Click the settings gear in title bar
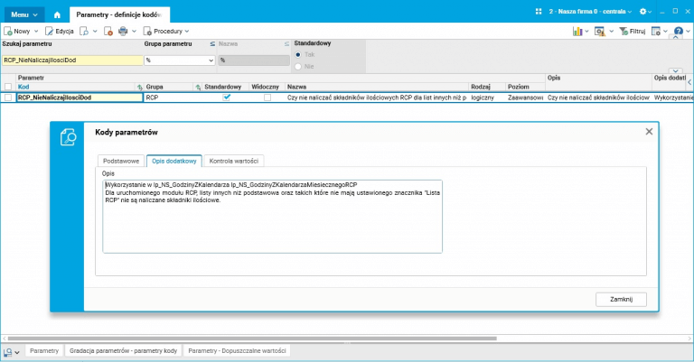This screenshot has width=694, height=362. 642,12
